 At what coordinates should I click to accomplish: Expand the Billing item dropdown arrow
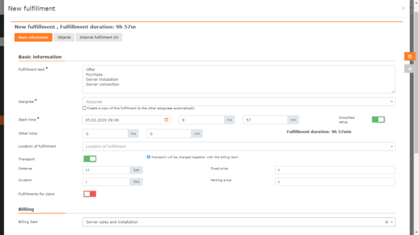click(x=392, y=222)
